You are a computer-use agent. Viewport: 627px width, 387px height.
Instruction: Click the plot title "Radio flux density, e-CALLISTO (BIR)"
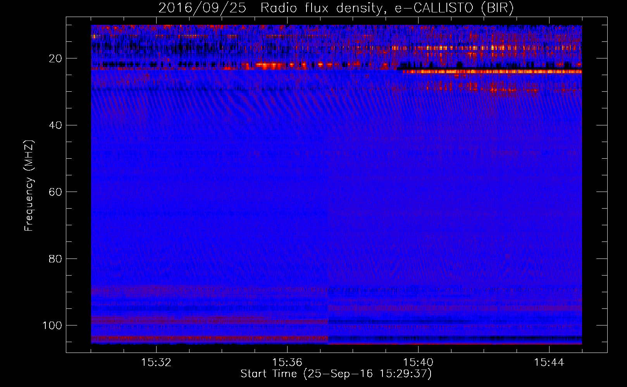tap(387, 8)
